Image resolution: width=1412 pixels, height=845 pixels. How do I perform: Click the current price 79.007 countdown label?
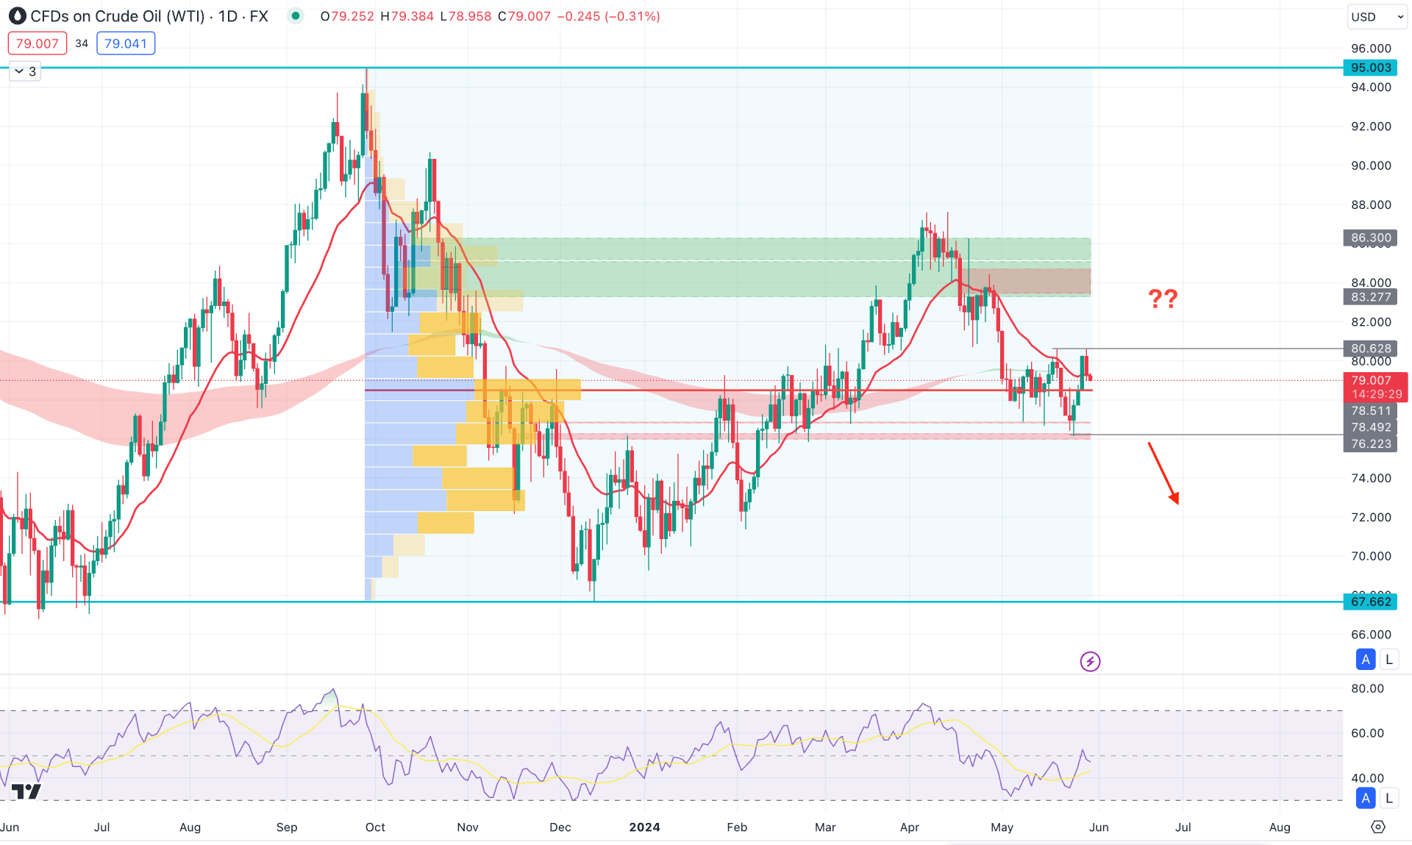click(x=1376, y=388)
